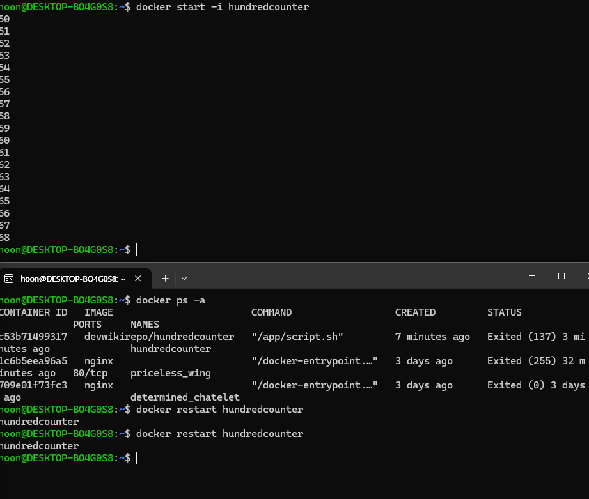Click the first 'docker restart hundredcounter' command
Image resolution: width=589 pixels, height=499 pixels.
(x=220, y=410)
